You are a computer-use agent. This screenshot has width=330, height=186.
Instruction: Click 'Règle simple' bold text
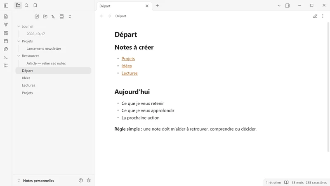point(128,129)
